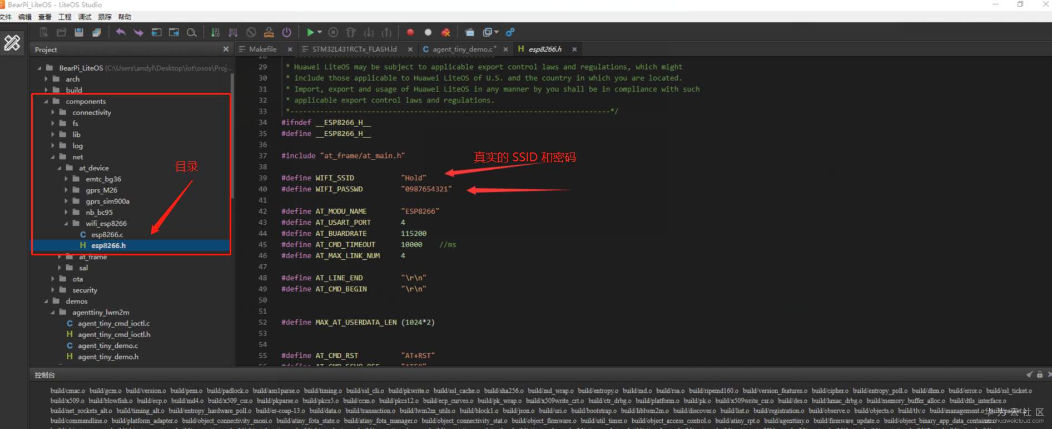1052x429 pixels.
Task: Select the gprs_sim900a folder
Action: click(107, 201)
